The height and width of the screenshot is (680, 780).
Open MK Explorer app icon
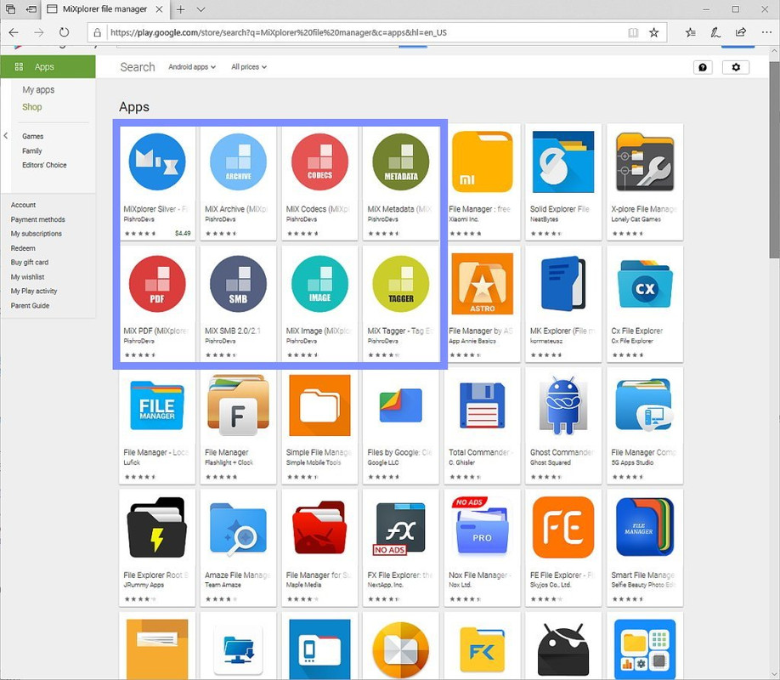(x=563, y=284)
